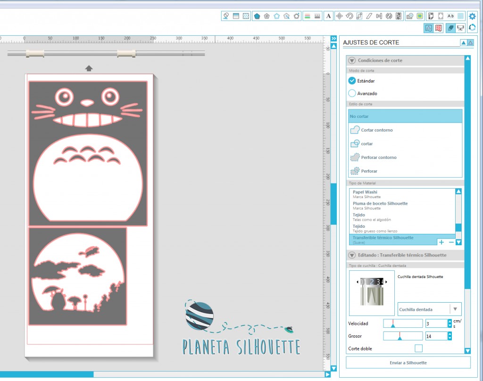Select the moon landscape design on canvas
This screenshot has width=483, height=381.
pyautogui.click(x=78, y=276)
